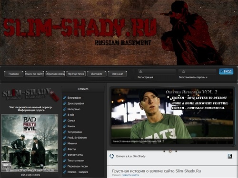
Task: Click the link icon next to Татуировки
Action: 65,132
